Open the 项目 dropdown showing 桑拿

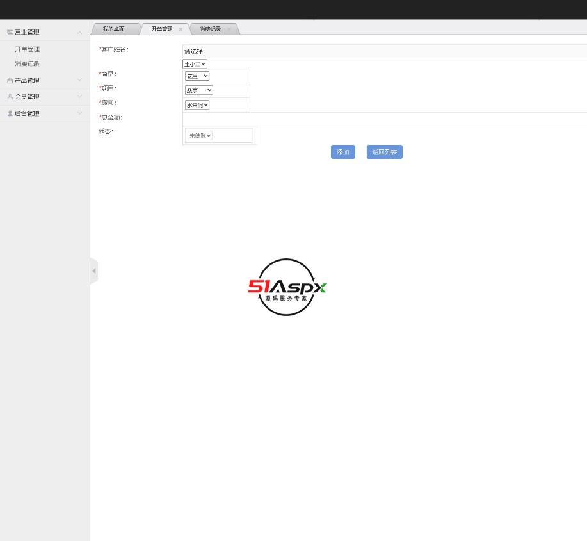[x=199, y=90]
